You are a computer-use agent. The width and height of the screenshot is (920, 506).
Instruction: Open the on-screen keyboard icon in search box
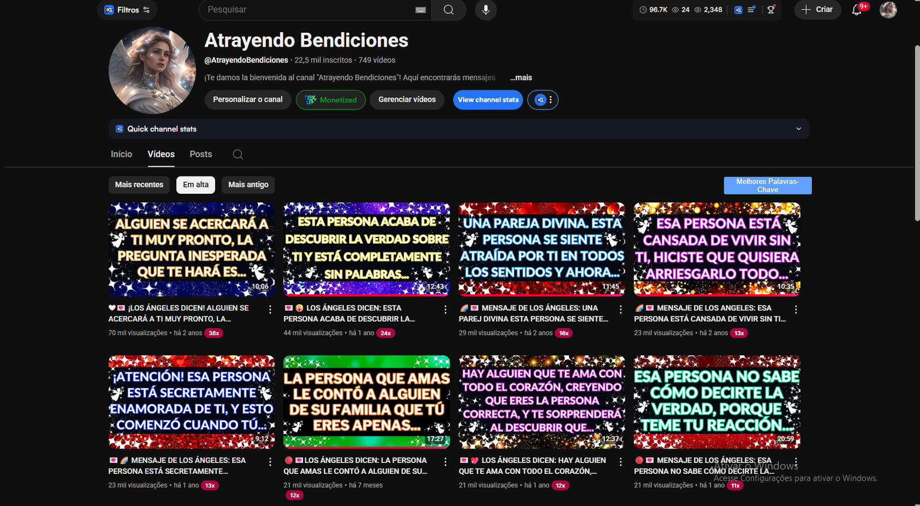(420, 10)
